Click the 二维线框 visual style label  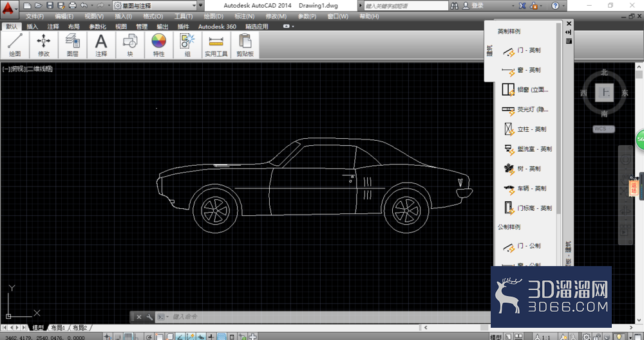[40, 69]
